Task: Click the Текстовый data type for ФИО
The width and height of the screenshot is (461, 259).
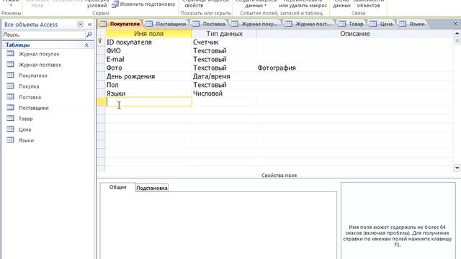Action: pyautogui.click(x=224, y=51)
